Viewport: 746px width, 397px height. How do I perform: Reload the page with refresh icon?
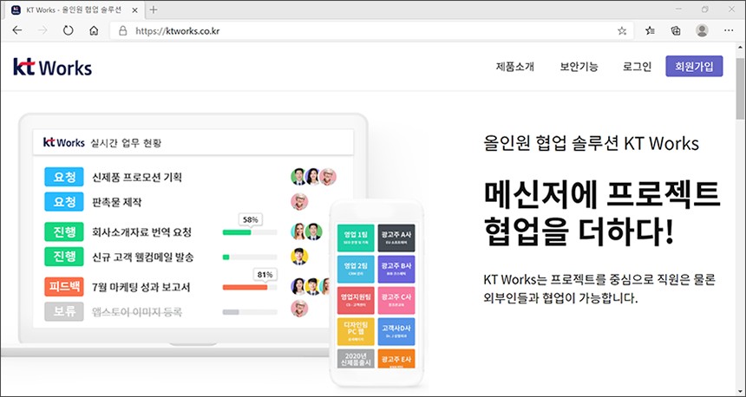click(68, 30)
